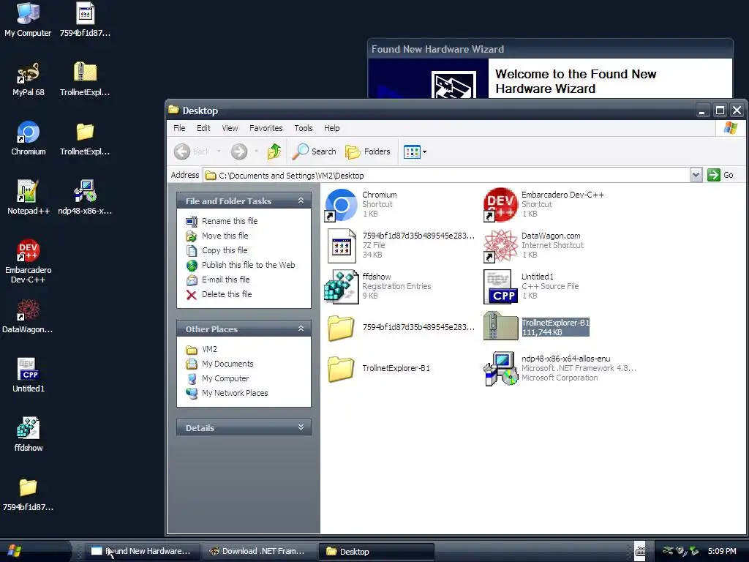
Task: Click Rename this file link
Action: point(229,221)
